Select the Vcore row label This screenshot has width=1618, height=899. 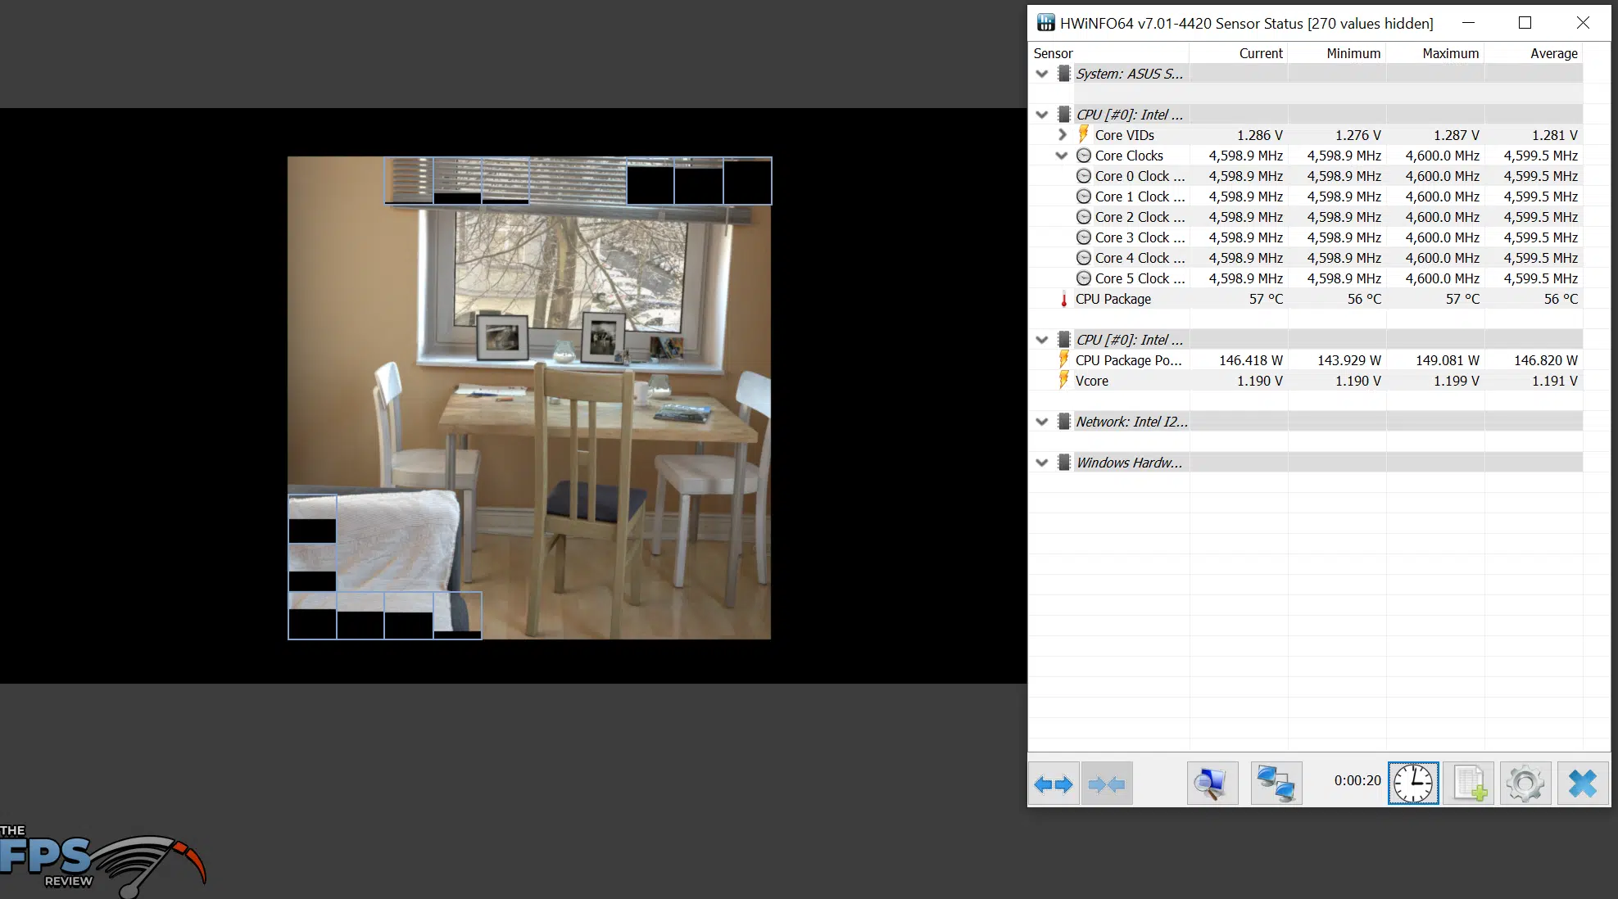pos(1092,381)
